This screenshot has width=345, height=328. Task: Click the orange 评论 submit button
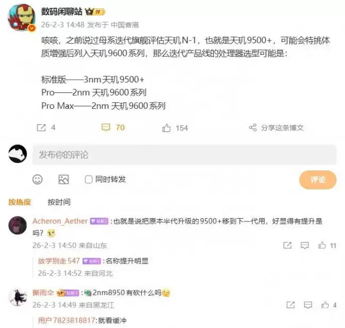(317, 180)
